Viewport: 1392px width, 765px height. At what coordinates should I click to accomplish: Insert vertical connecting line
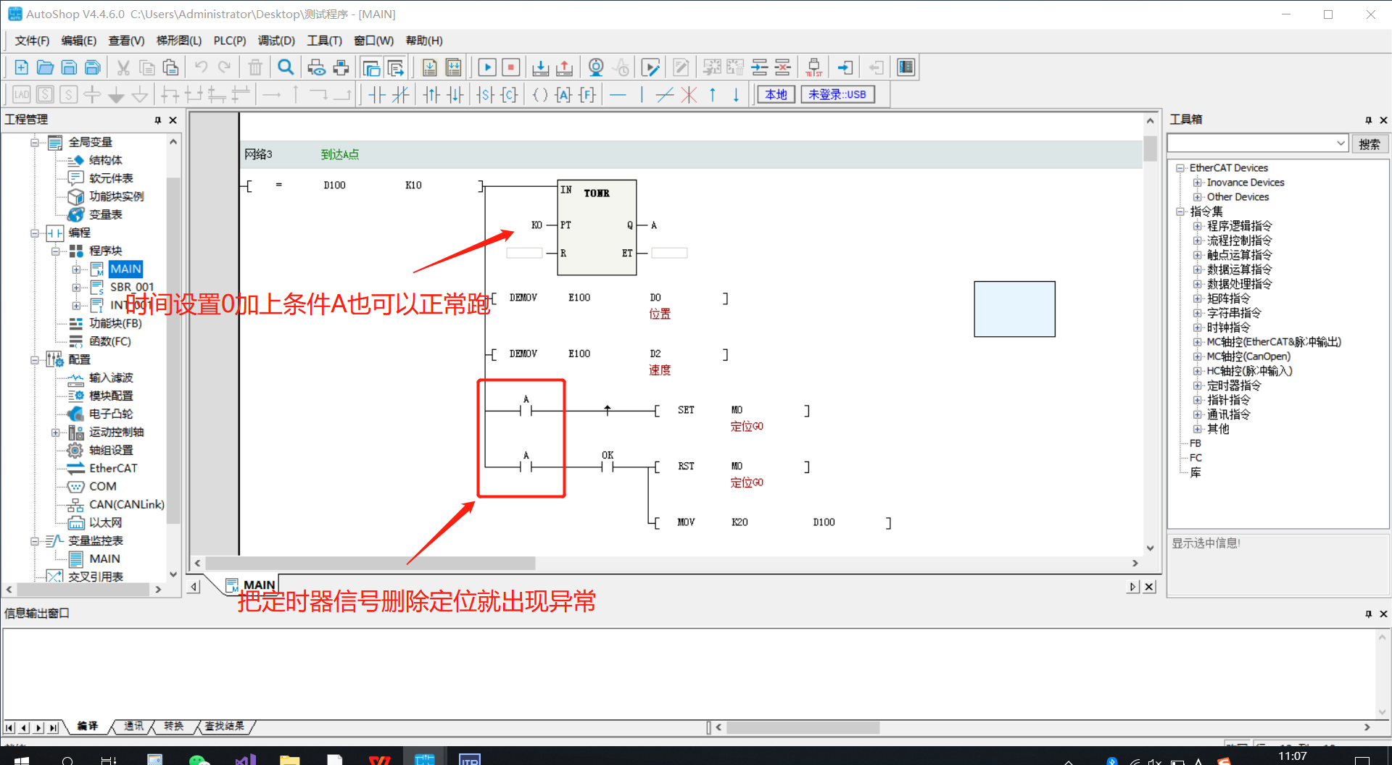point(642,94)
